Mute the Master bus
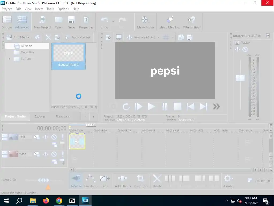Screen dimensions: 274x206 [245, 49]
